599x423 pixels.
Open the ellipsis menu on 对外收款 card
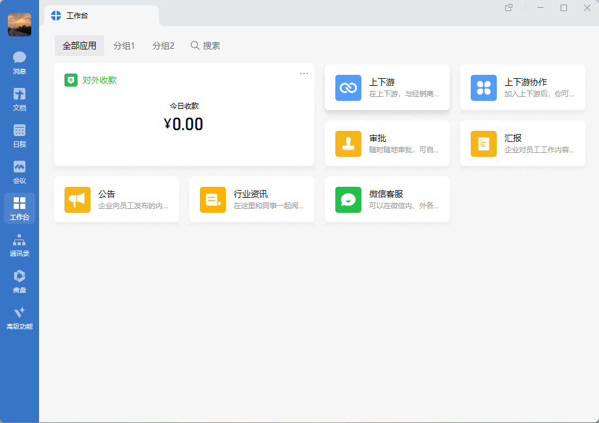[x=303, y=74]
